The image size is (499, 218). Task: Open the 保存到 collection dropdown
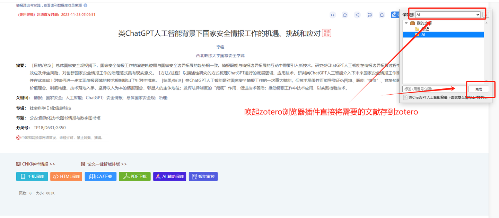448,15
